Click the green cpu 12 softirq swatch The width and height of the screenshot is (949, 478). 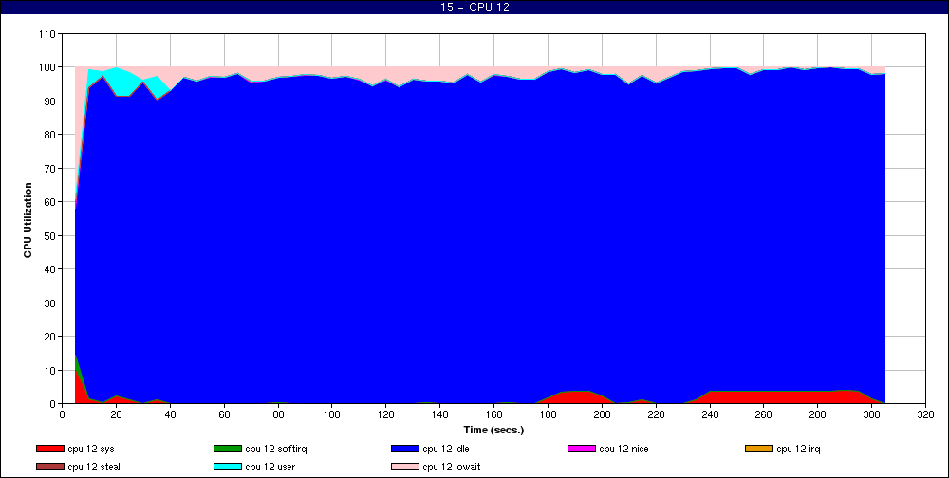(227, 449)
